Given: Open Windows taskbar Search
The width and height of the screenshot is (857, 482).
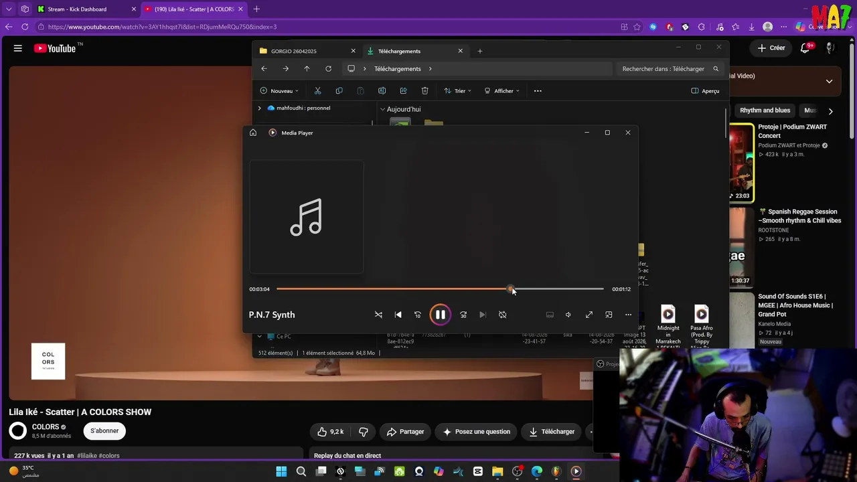Looking at the screenshot, I should click(301, 471).
